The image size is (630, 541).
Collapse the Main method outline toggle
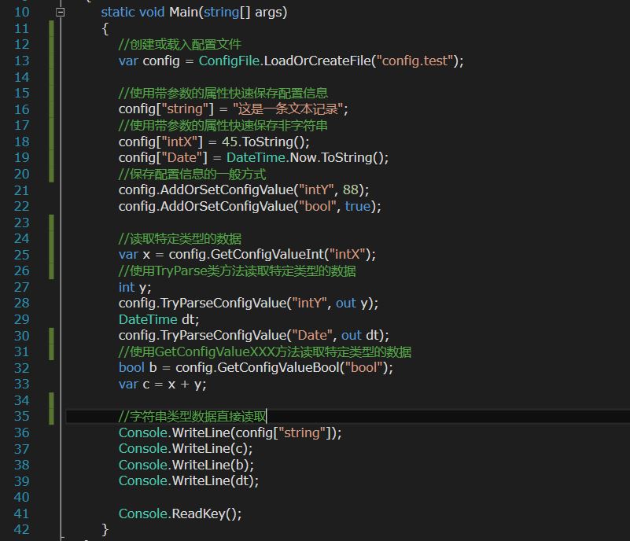click(x=61, y=13)
